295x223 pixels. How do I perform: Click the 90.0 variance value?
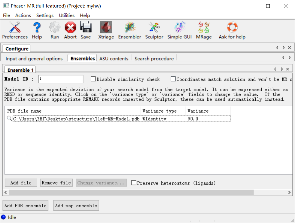(193, 119)
